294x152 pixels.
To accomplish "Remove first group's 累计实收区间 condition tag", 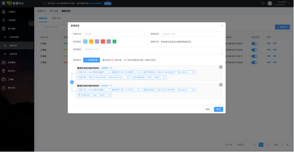I will [x=164, y=78].
